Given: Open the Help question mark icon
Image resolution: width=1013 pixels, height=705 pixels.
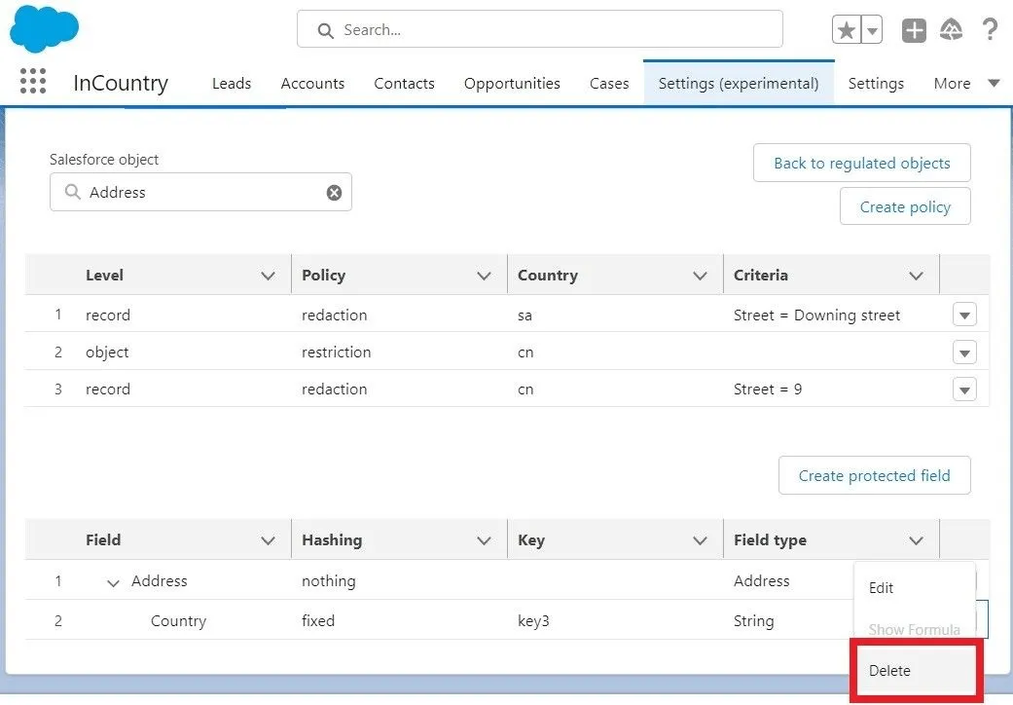Looking at the screenshot, I should click(990, 30).
